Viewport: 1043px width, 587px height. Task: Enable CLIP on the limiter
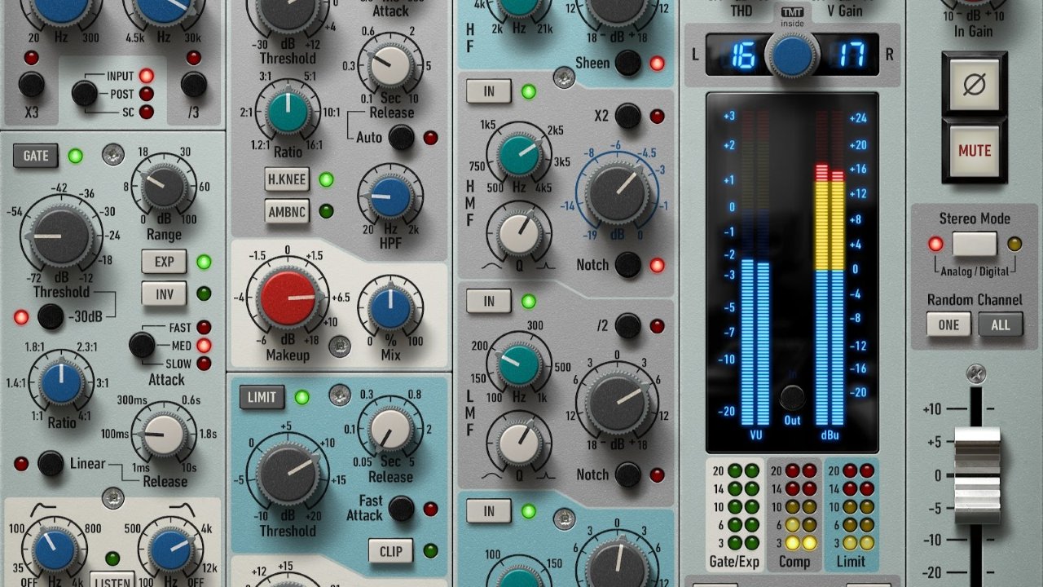pyautogui.click(x=390, y=551)
